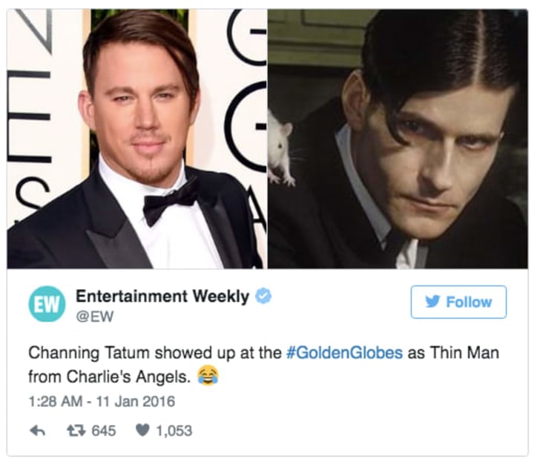The height and width of the screenshot is (464, 534).
Task: Follow Entertainment Weekly account
Action: pyautogui.click(x=458, y=302)
